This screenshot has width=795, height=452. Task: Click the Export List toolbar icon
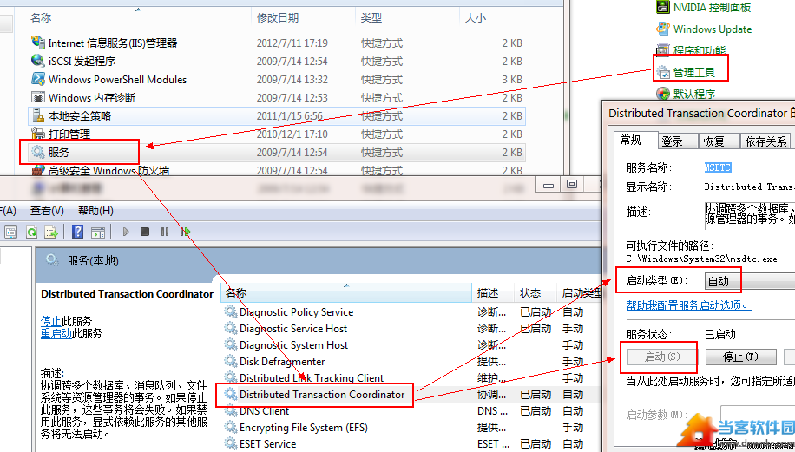[x=51, y=233]
